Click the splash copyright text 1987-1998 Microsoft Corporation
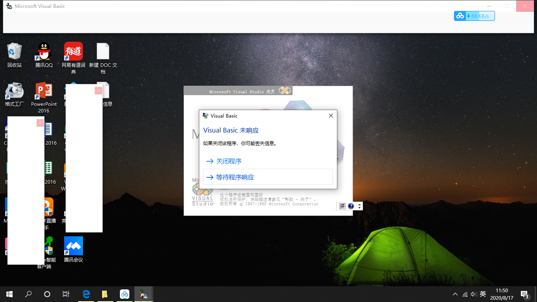The height and width of the screenshot is (302, 537). tap(269, 204)
